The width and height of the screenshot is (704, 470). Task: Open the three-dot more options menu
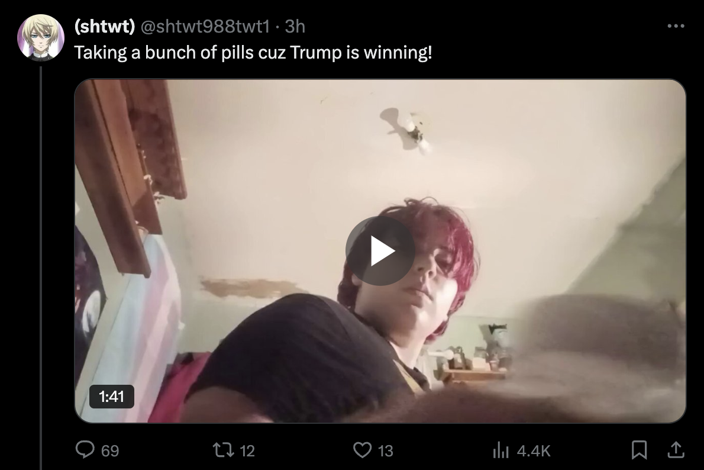676,26
